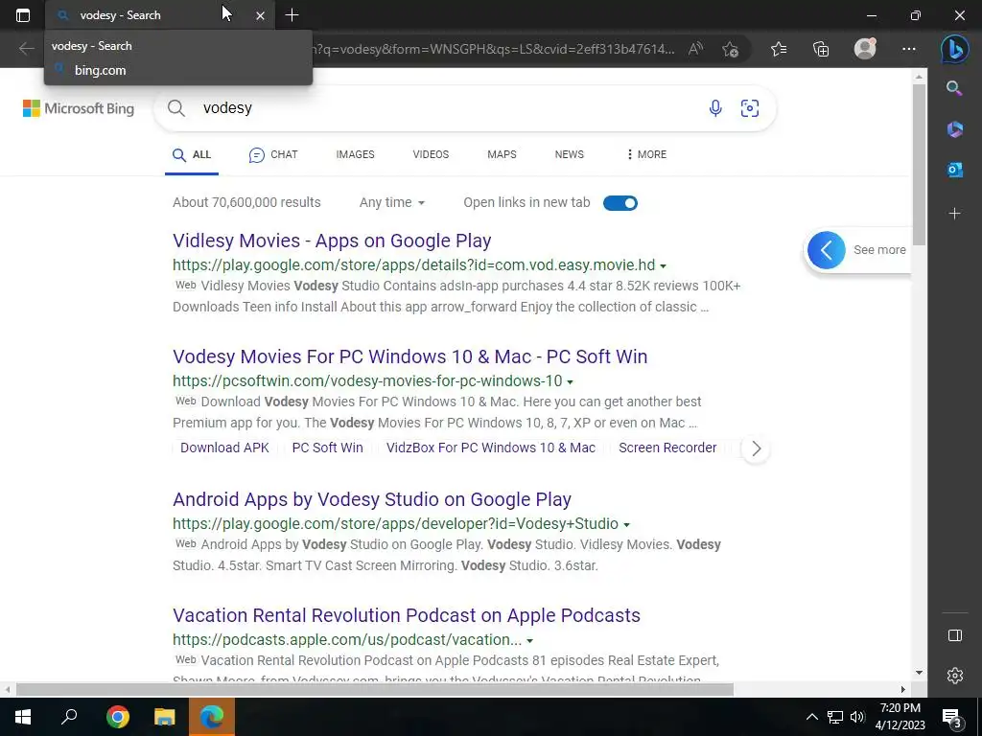Start voice search with microphone icon
This screenshot has width=982, height=736.
(x=715, y=108)
